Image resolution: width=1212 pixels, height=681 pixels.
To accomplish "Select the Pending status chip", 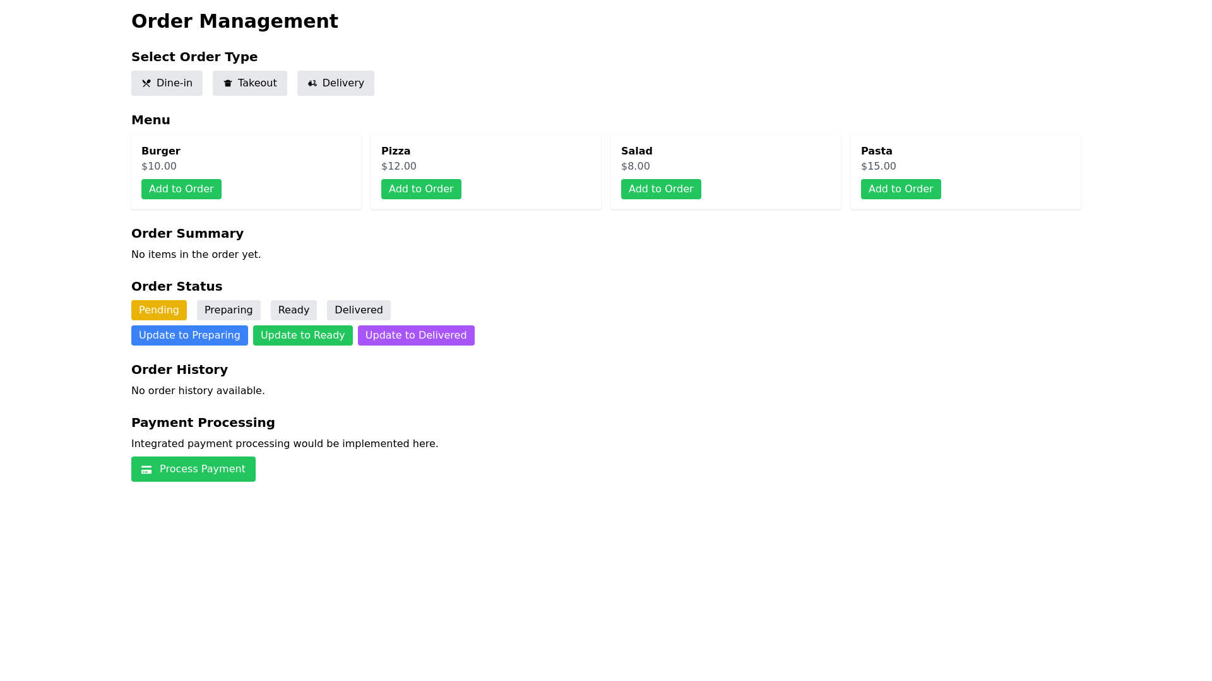I will click(158, 310).
